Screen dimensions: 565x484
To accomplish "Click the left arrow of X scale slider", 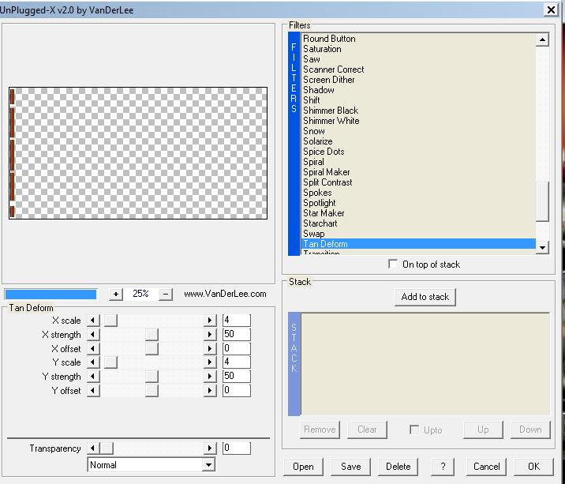I will click(x=93, y=321).
